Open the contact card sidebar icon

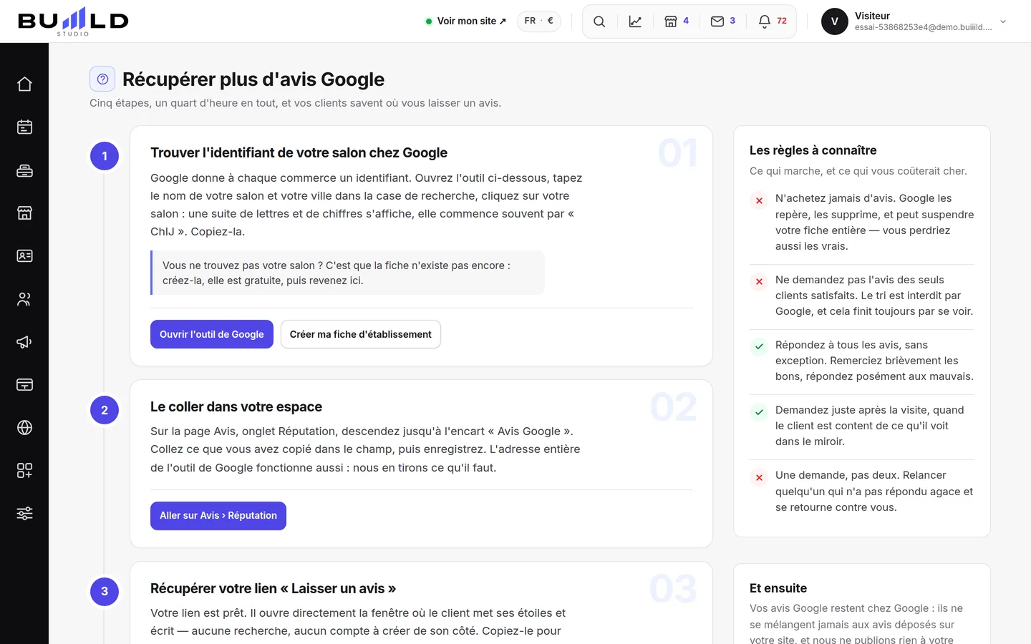click(x=24, y=255)
